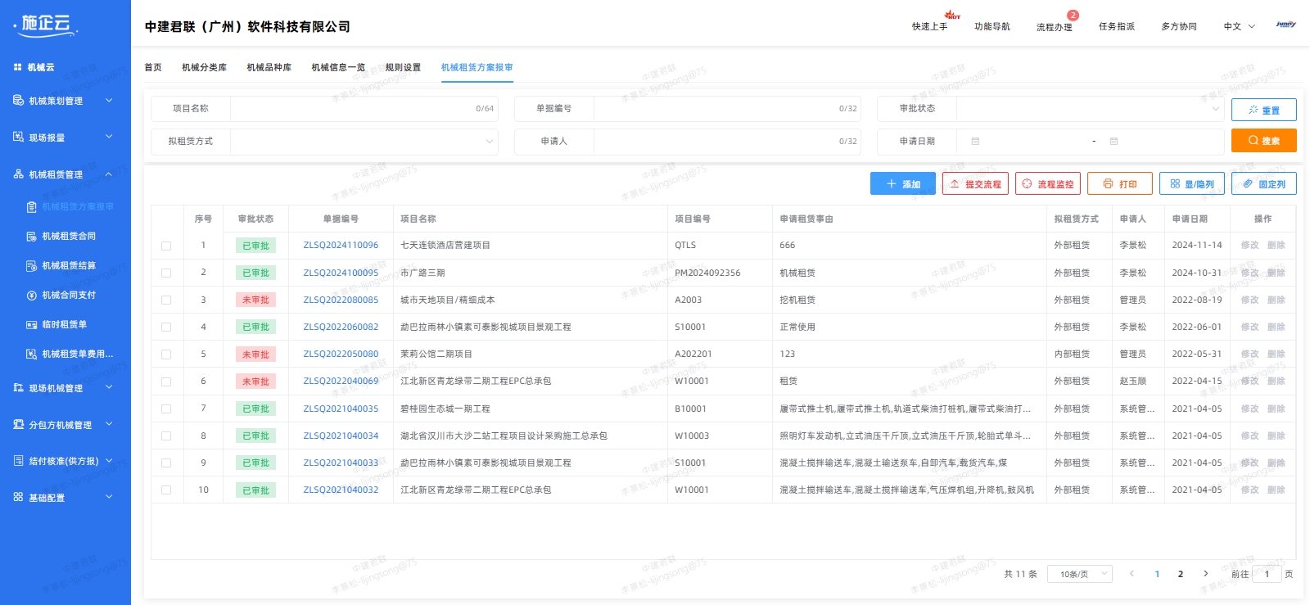The image size is (1310, 605).
Task: Go to next page using arrow icon
Action: (1205, 574)
